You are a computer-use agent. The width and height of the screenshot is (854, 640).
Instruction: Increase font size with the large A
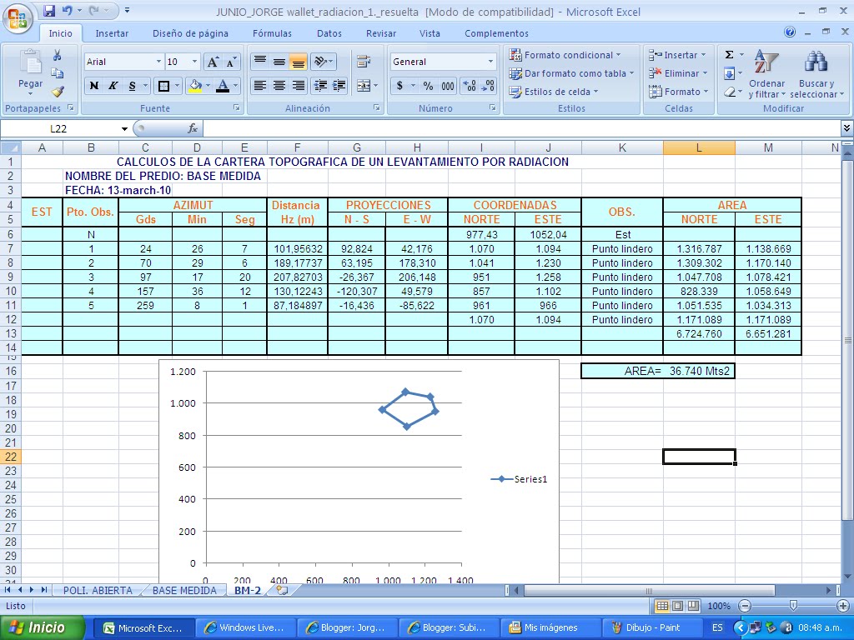213,62
